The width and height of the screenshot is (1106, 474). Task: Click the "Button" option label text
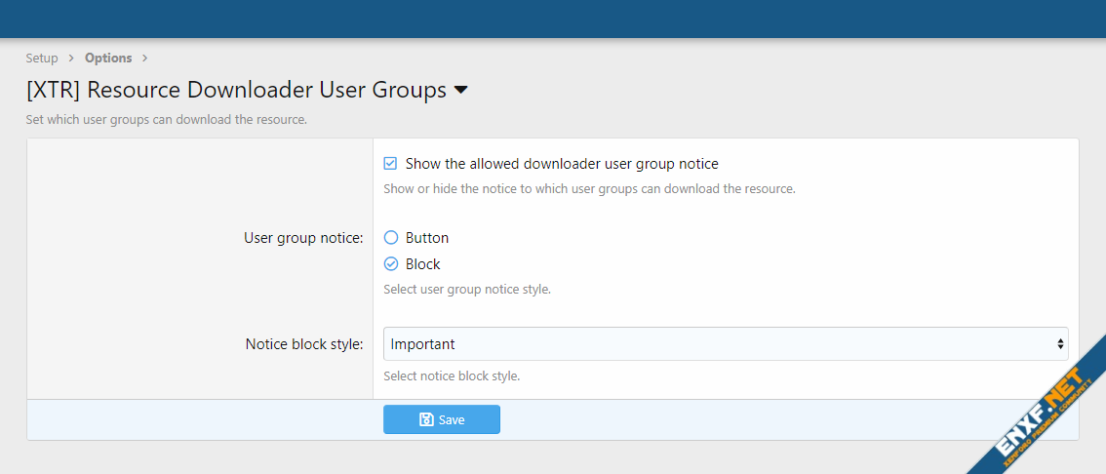click(427, 238)
